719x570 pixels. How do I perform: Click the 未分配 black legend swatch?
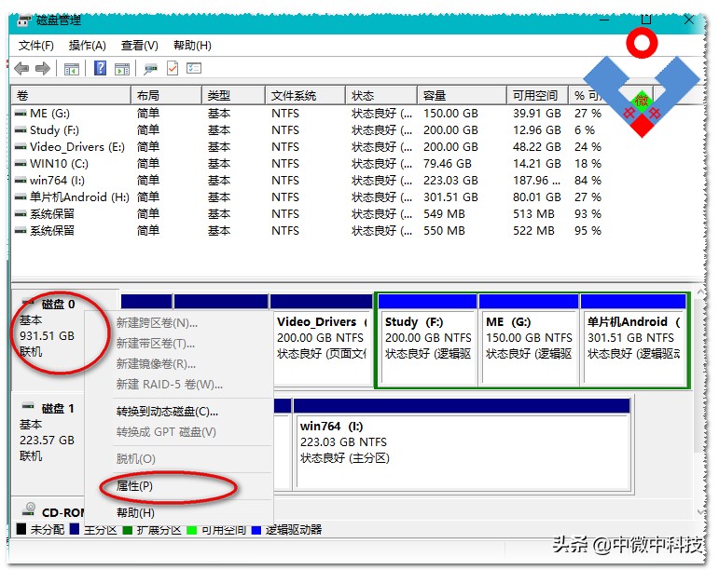[x=21, y=529]
